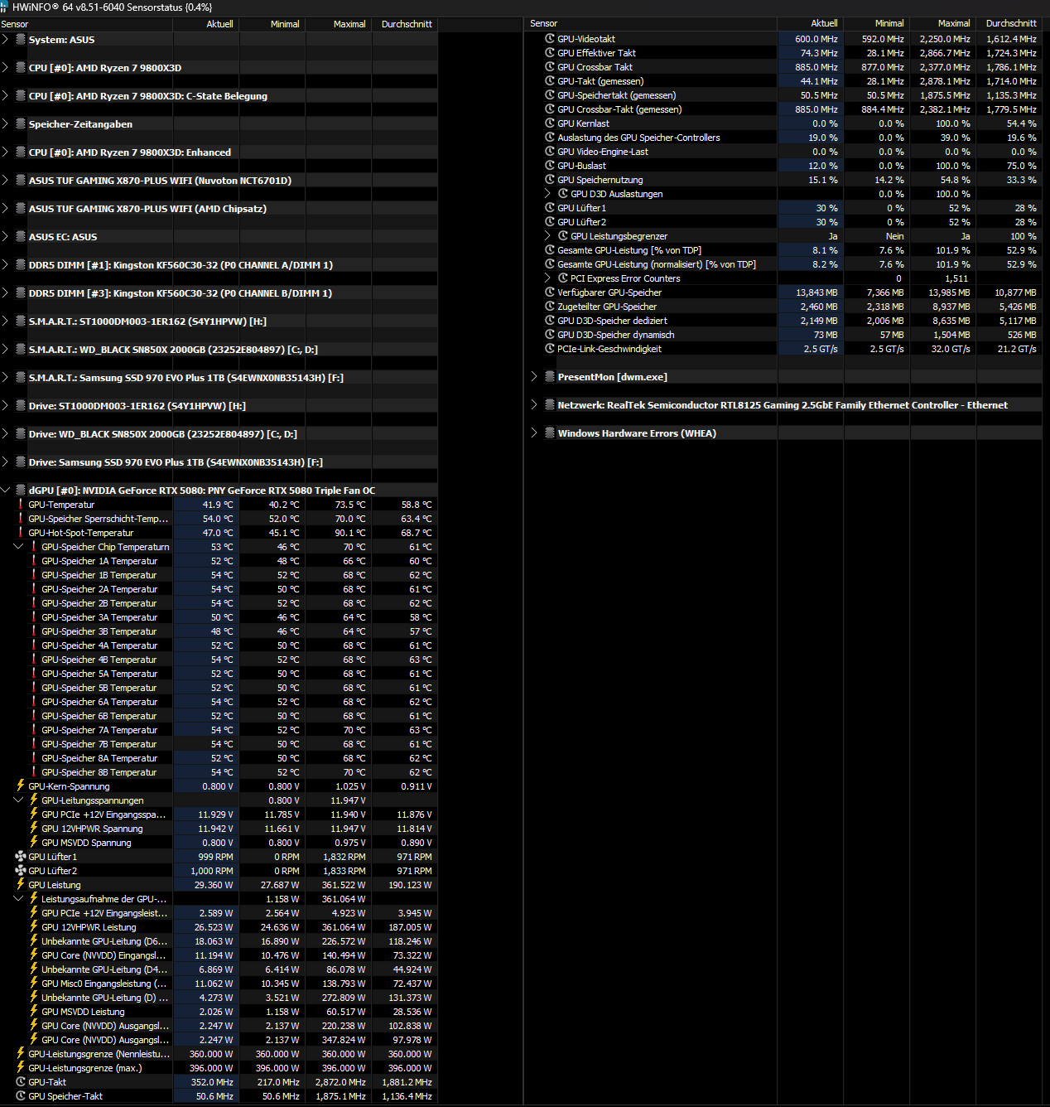Click the clock icon beside GPU-Takt
The width and height of the screenshot is (1050, 1107).
(21, 1082)
